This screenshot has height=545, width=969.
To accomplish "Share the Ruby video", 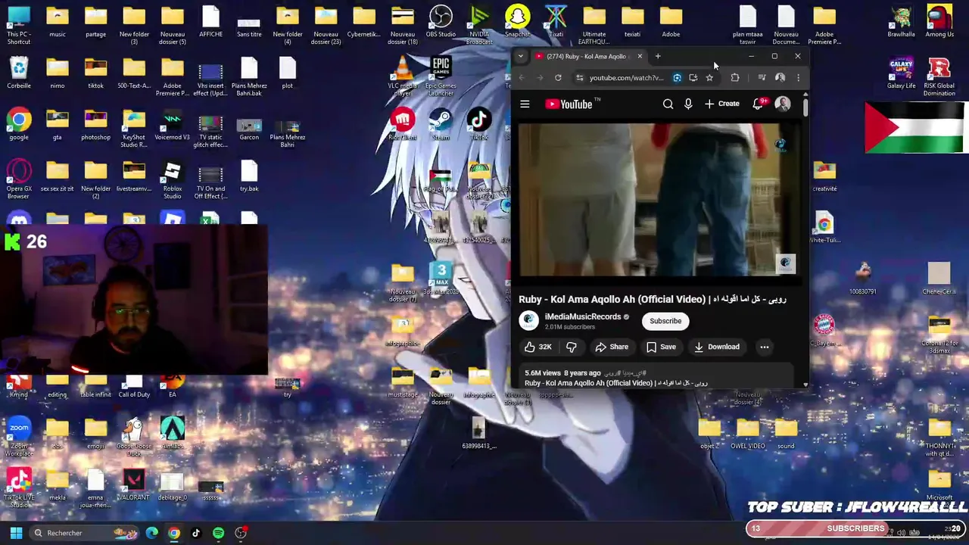I will (612, 347).
